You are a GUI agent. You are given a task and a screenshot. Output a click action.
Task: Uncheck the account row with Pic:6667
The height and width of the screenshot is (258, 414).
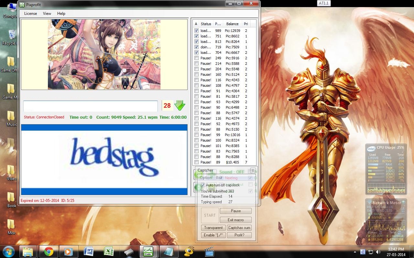(196, 53)
